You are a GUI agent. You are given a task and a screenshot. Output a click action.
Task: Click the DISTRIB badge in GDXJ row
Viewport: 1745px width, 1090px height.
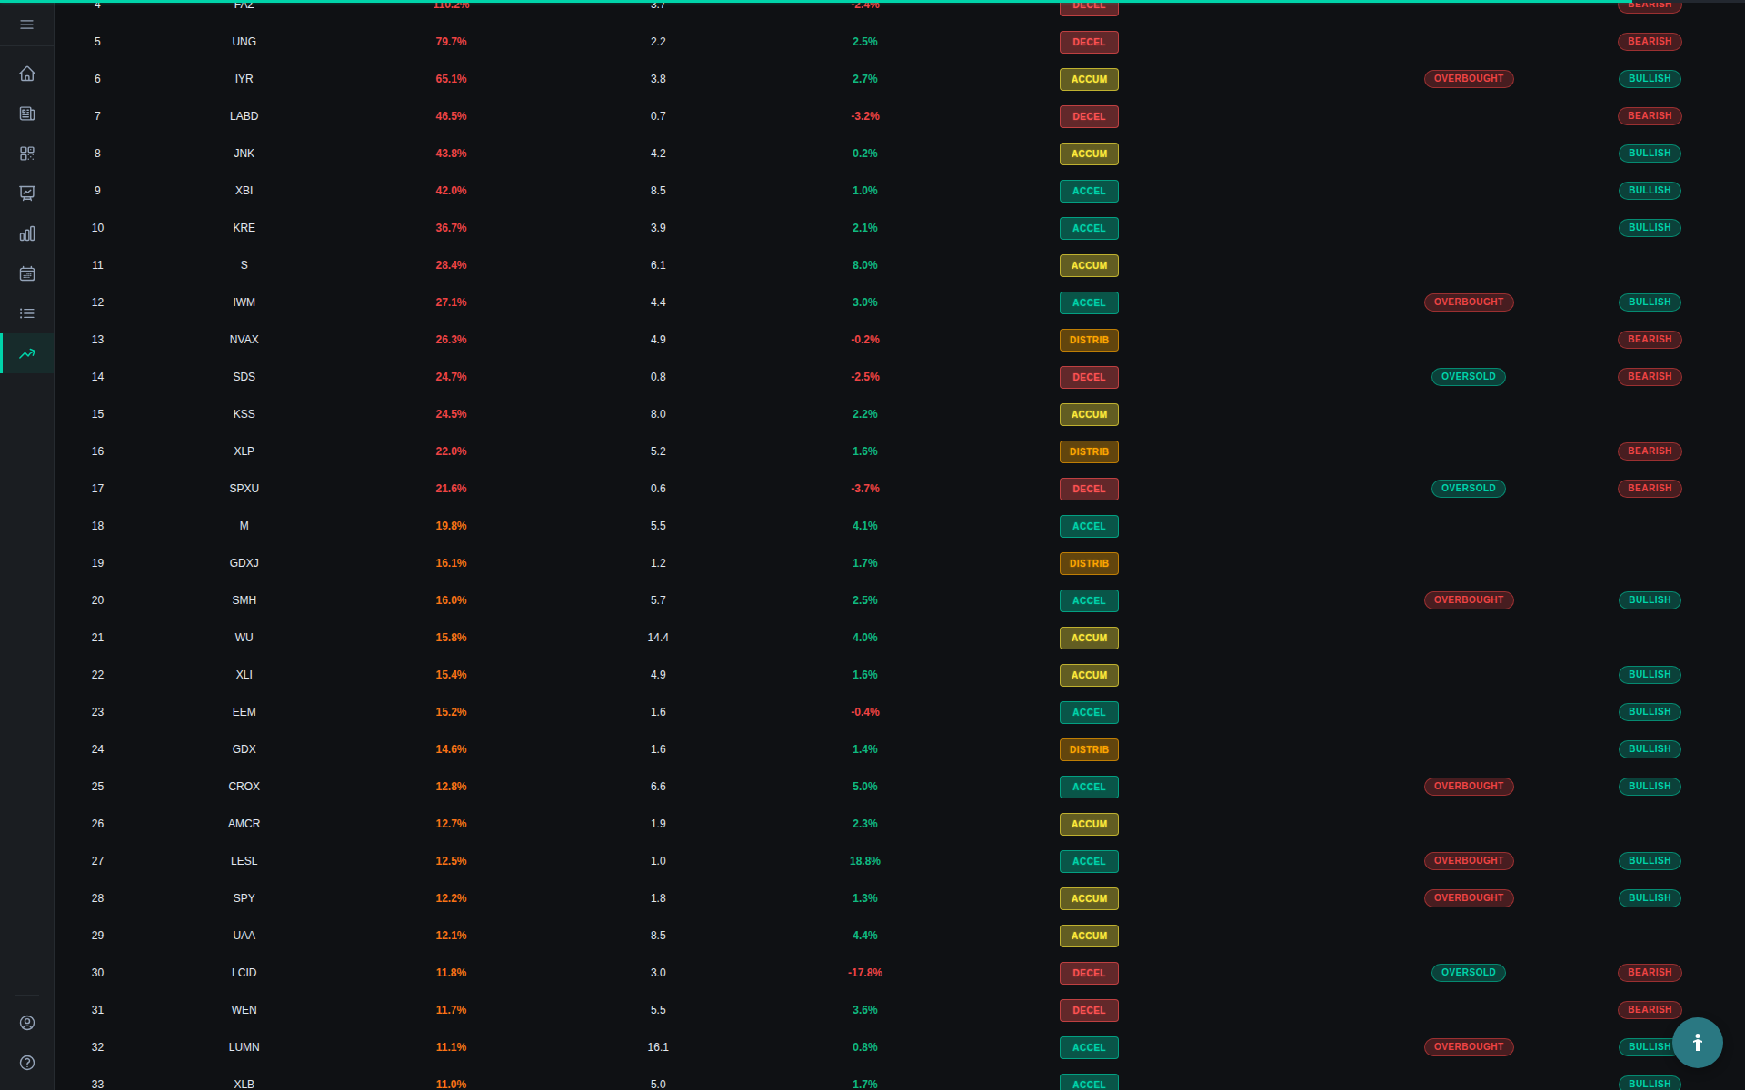pyautogui.click(x=1089, y=563)
